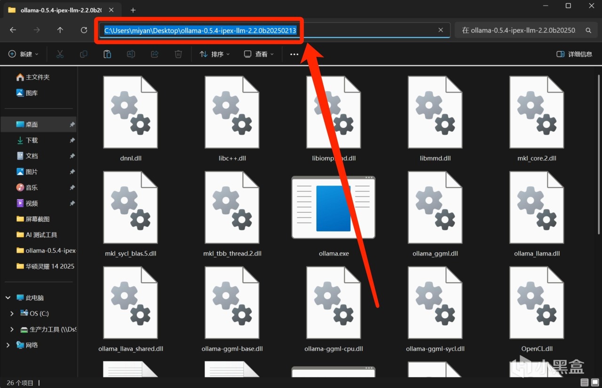The width and height of the screenshot is (602, 388).
Task: Open the three-dot more options menu
Action: [294, 54]
